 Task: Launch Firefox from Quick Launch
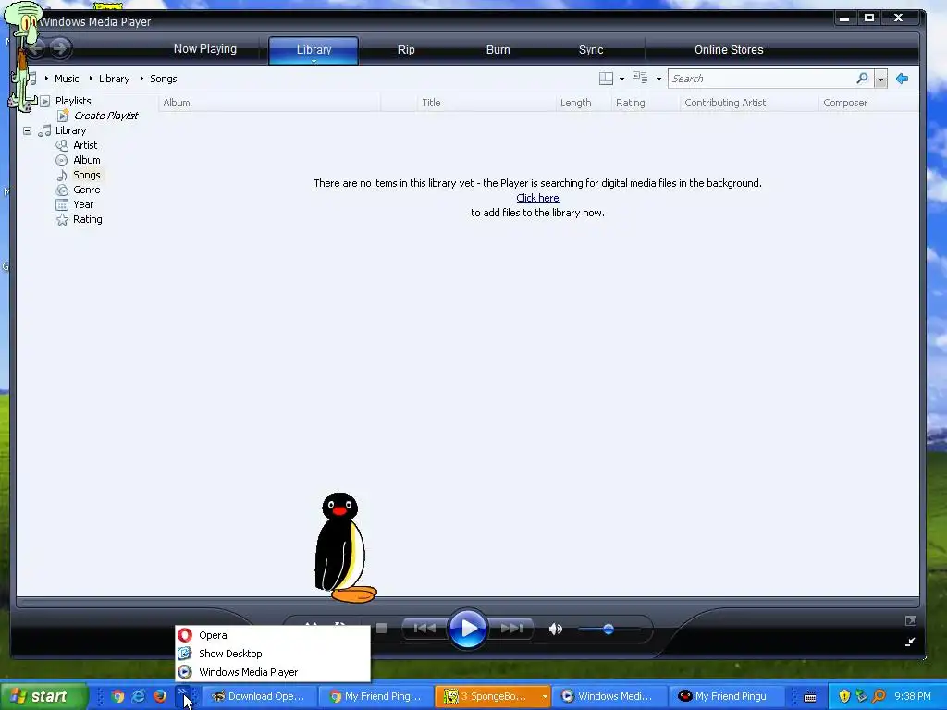pyautogui.click(x=159, y=696)
